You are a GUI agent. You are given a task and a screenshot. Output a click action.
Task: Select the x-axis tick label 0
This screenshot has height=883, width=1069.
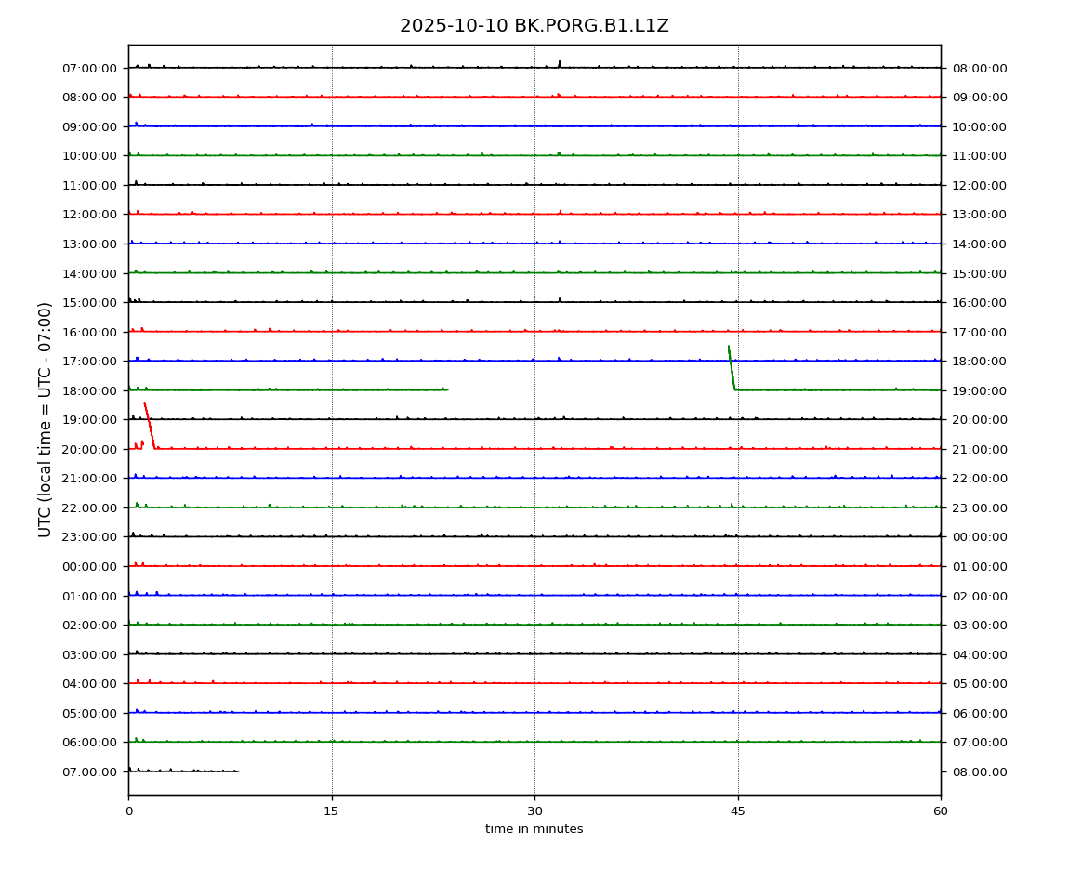tap(128, 811)
